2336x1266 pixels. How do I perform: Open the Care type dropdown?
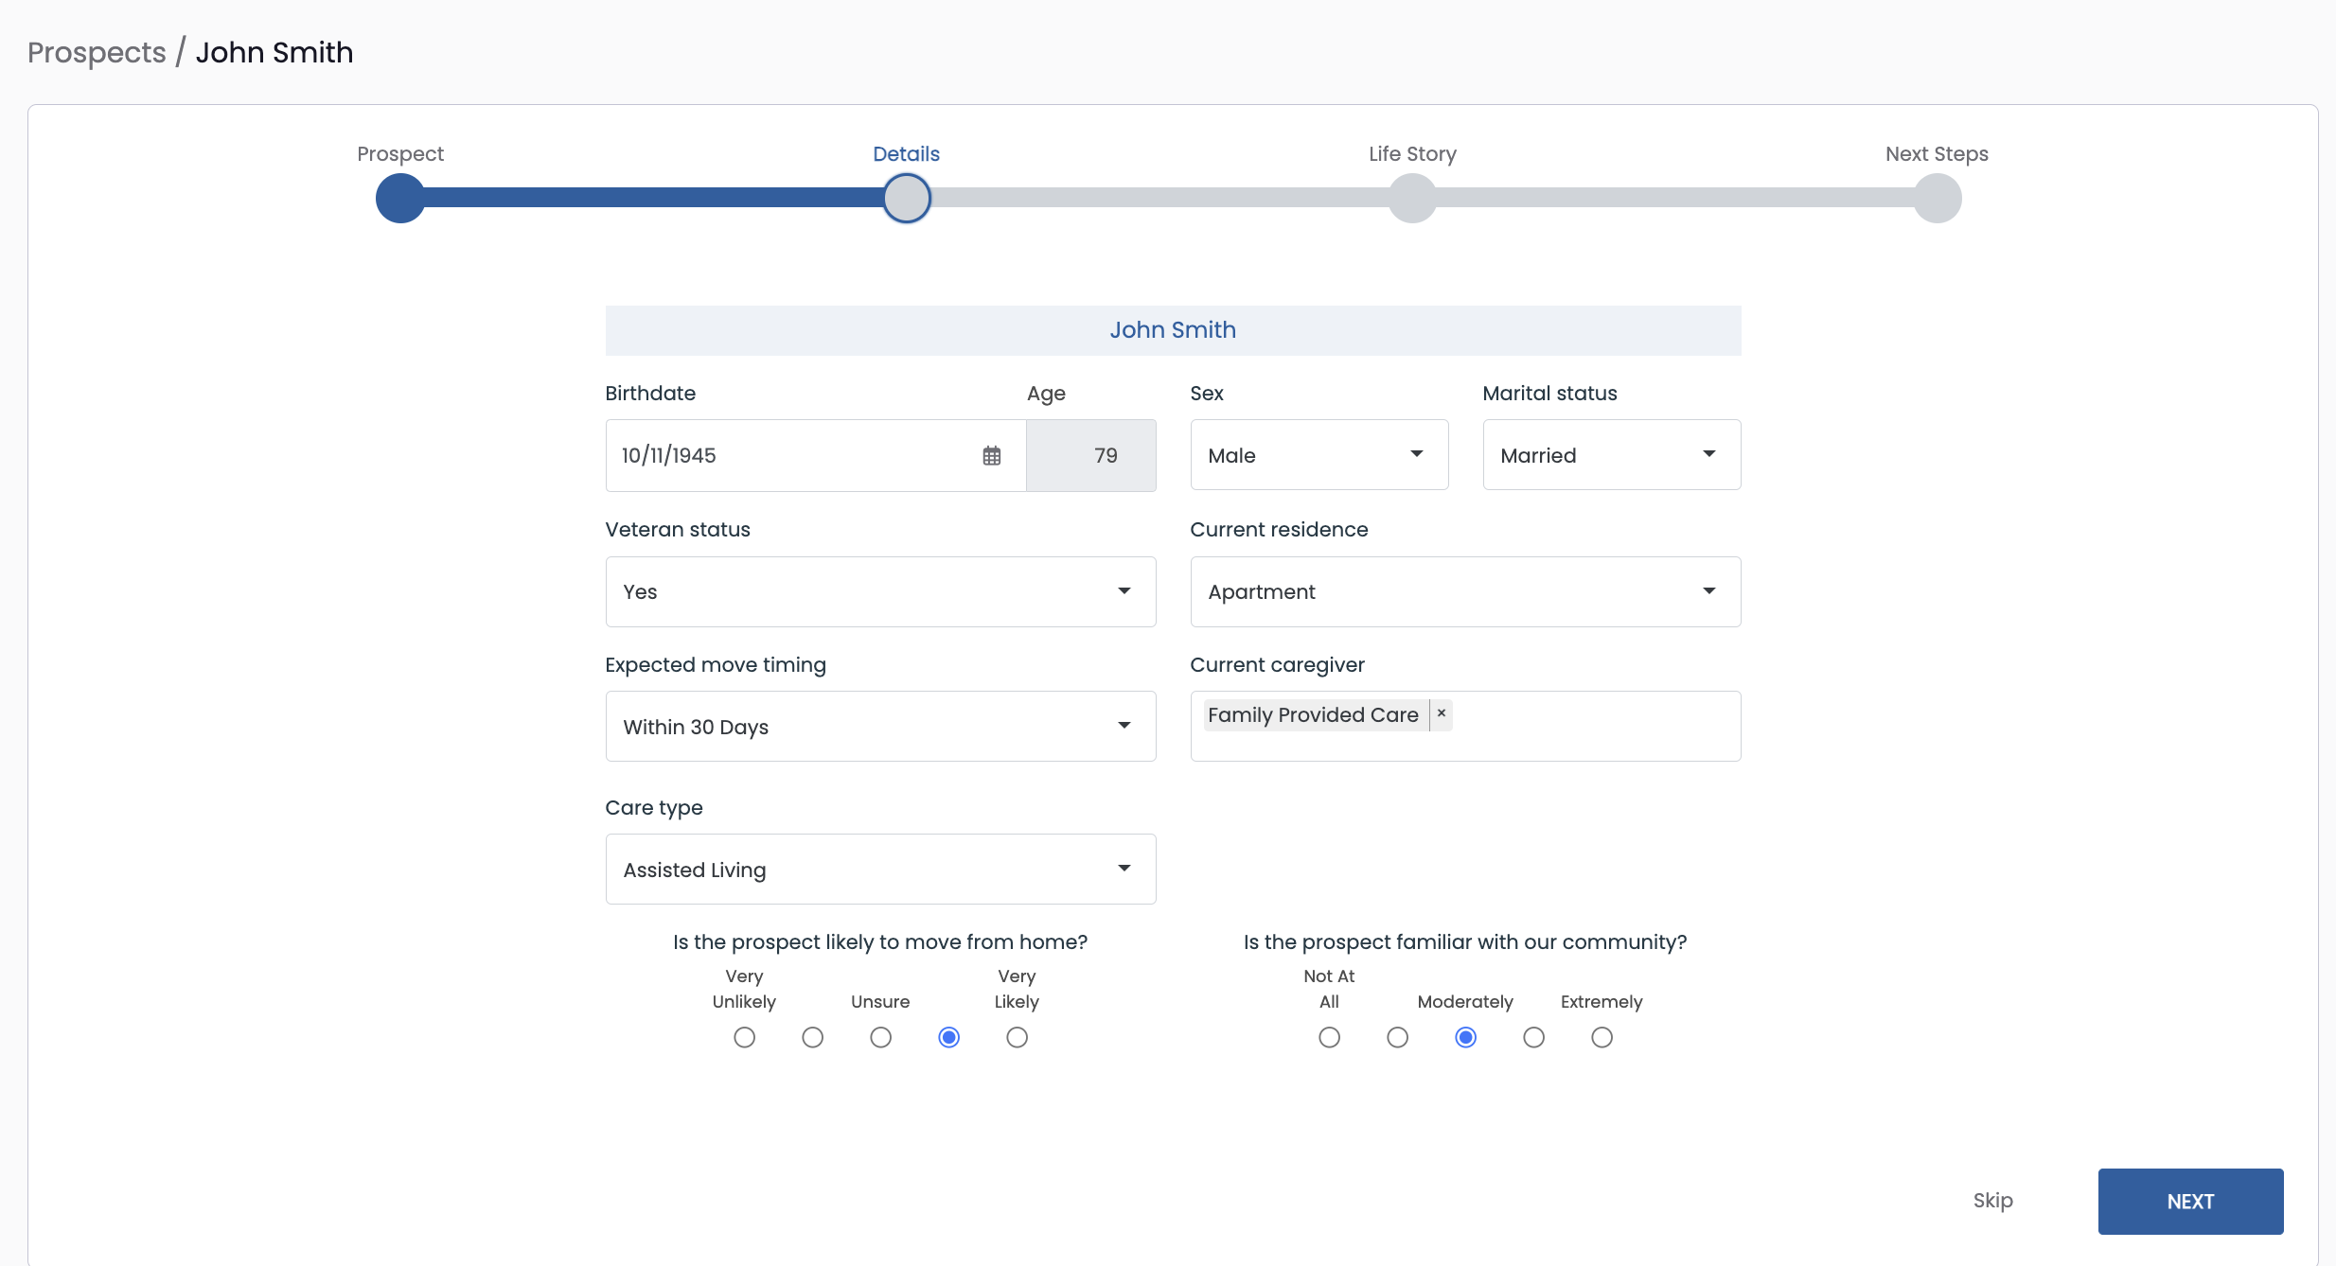(880, 870)
